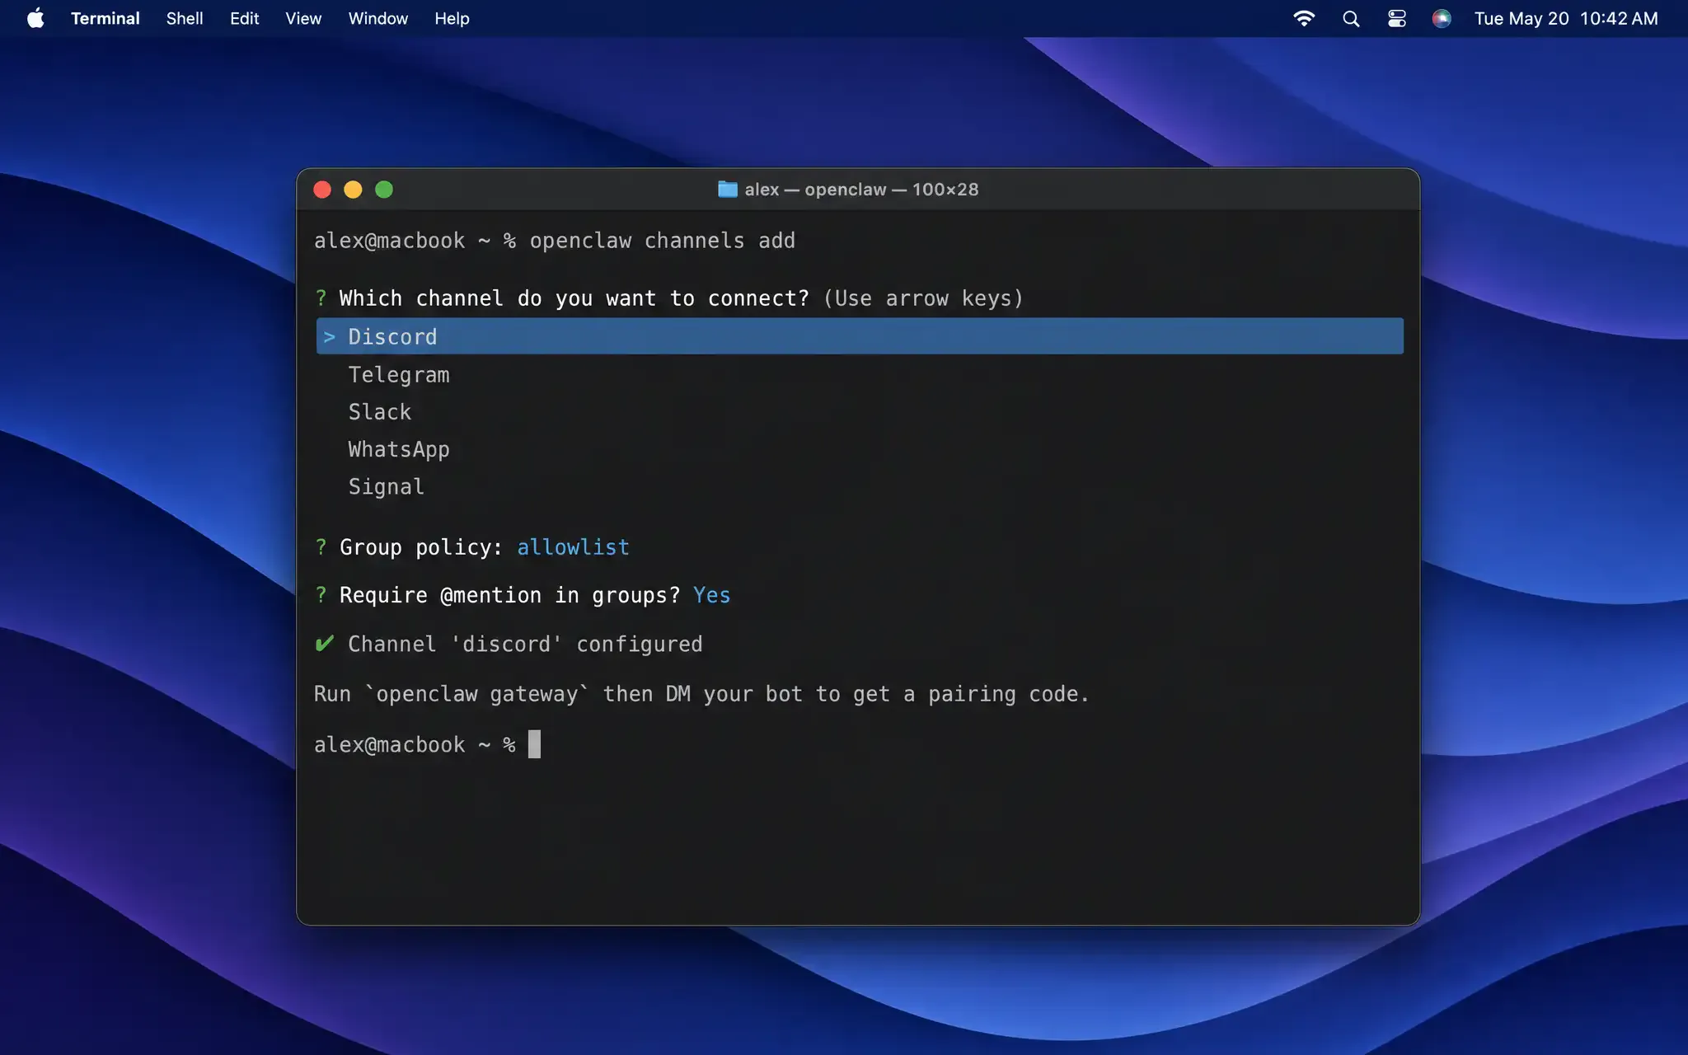Screen dimensions: 1688x1055
Task: Click the '(Use arrow keys)' hint
Action: click(923, 298)
